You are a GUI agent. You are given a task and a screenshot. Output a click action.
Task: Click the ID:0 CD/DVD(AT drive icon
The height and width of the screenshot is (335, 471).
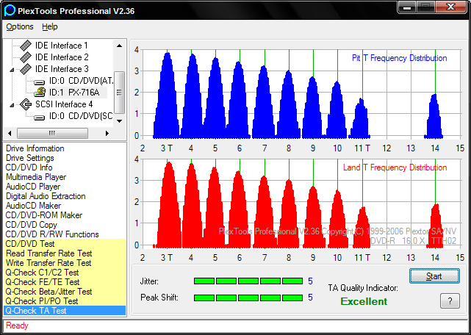pos(40,82)
